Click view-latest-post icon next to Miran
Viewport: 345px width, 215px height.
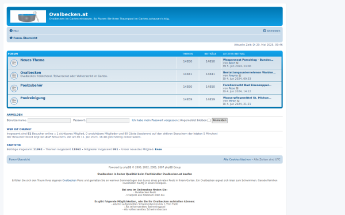coord(238,101)
